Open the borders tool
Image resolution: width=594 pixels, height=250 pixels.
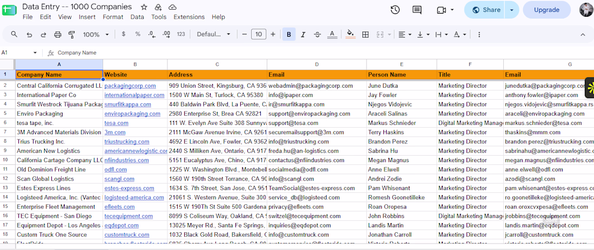click(x=366, y=34)
